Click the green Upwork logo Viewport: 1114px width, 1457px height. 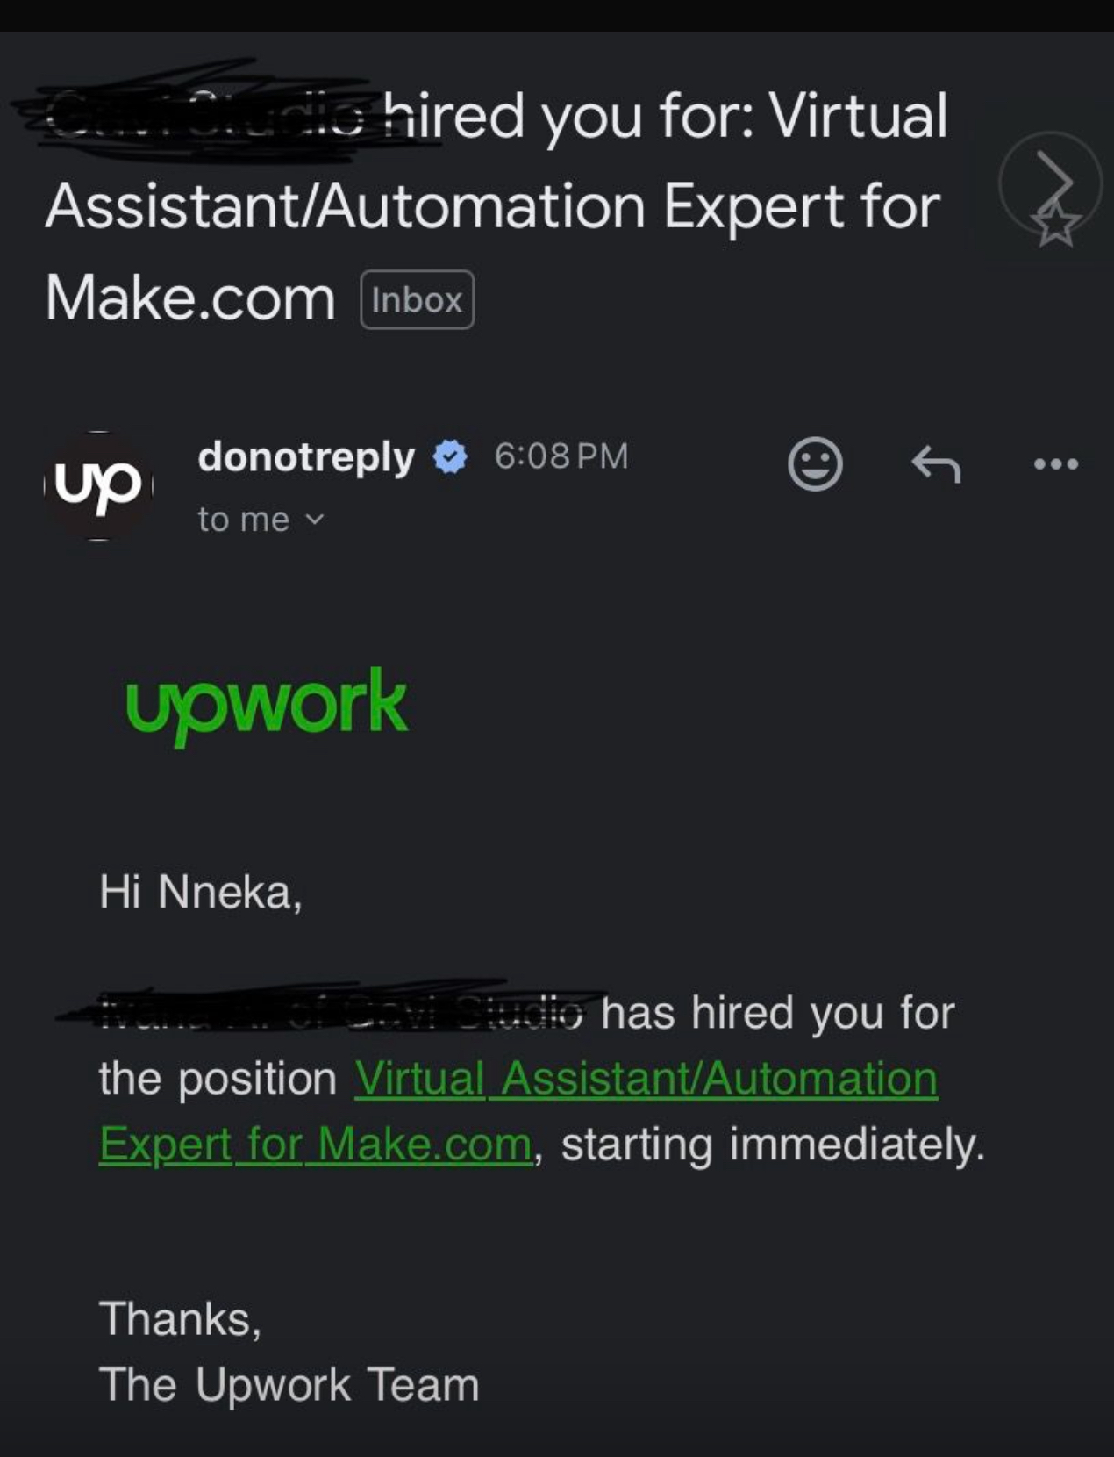coord(267,705)
